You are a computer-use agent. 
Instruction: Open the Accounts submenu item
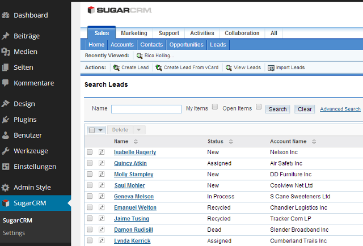[x=122, y=44]
